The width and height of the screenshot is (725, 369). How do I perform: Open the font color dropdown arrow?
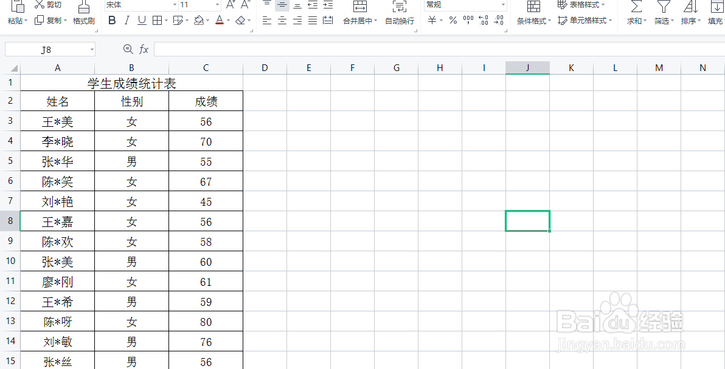click(x=229, y=21)
